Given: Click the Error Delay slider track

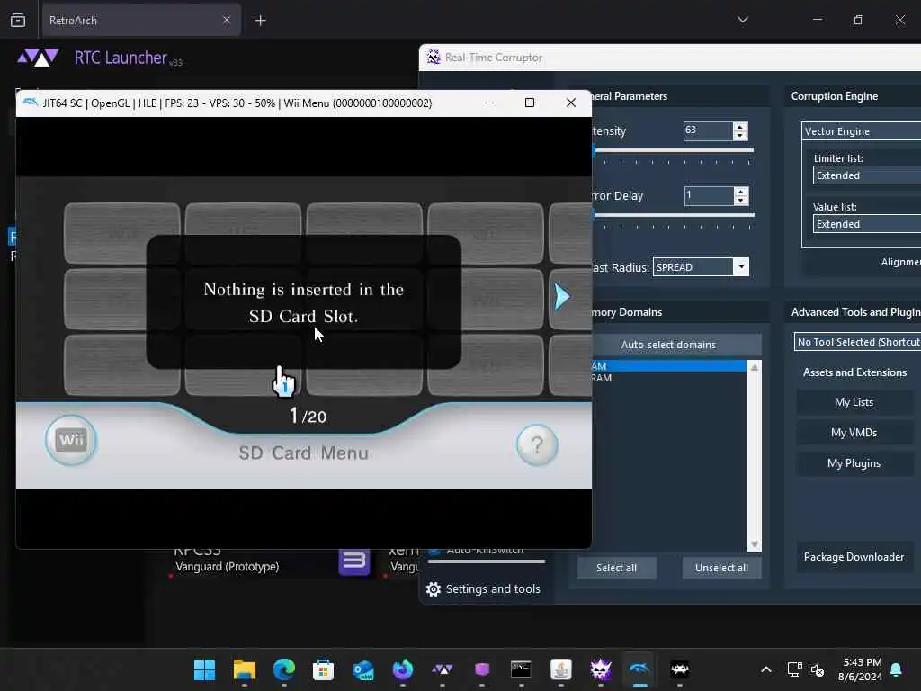Looking at the screenshot, I should [x=673, y=216].
